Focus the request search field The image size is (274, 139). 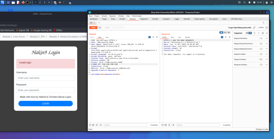(125, 125)
